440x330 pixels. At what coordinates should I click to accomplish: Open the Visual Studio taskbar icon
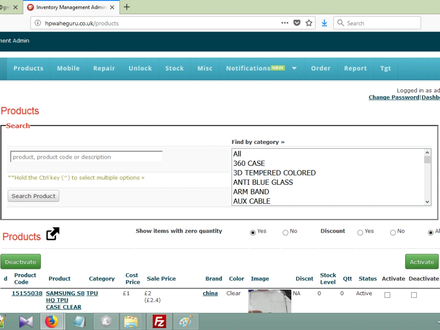coord(26,322)
